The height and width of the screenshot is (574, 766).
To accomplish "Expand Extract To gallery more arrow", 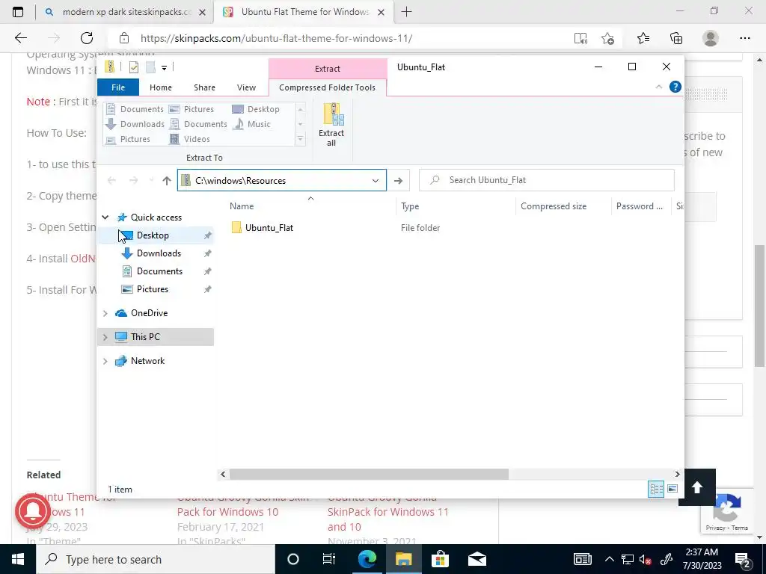I will click(301, 139).
